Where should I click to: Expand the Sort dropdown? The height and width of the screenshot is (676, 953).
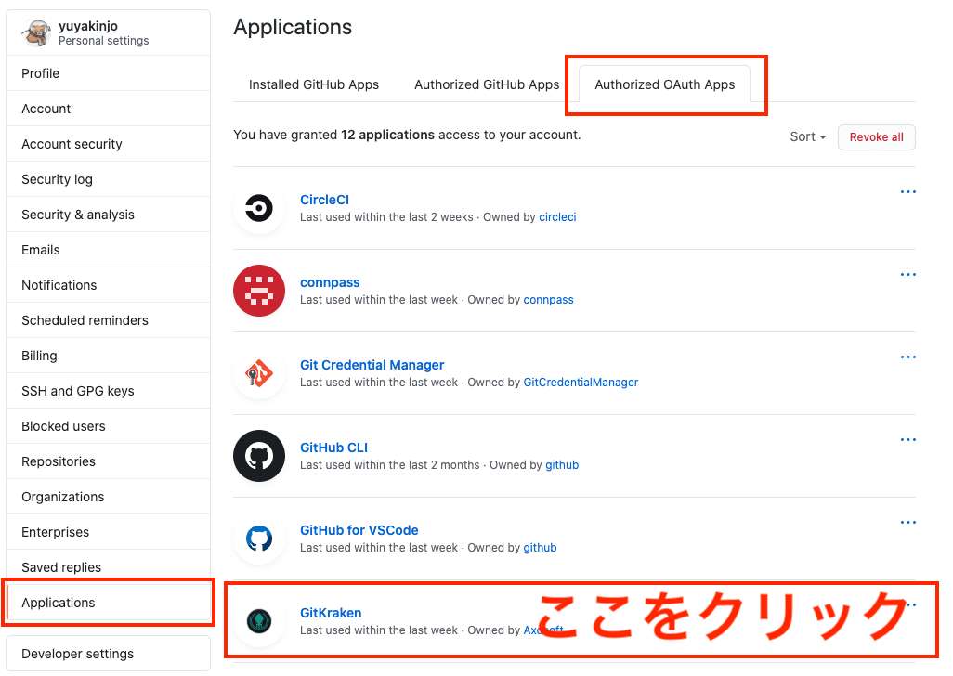pyautogui.click(x=808, y=136)
